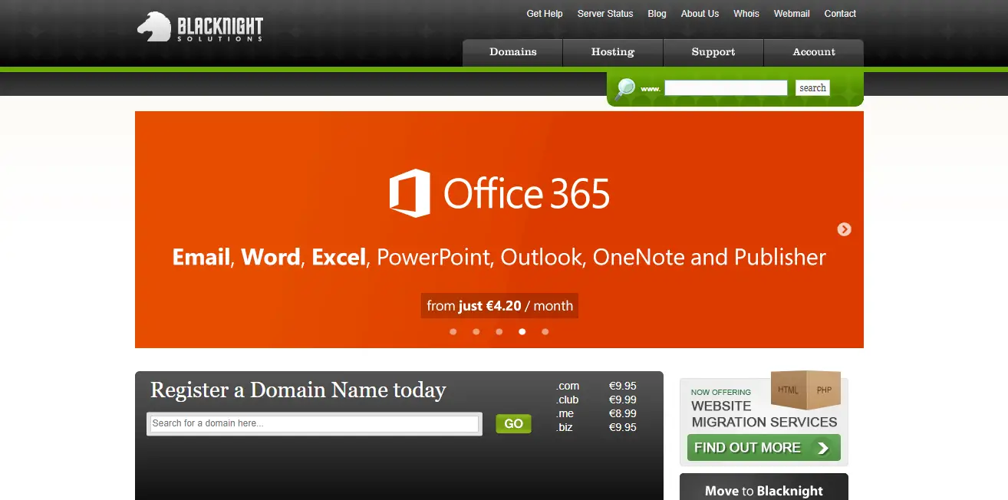Viewport: 1008px width, 500px height.
Task: Open the Domains menu
Action: 512,52
